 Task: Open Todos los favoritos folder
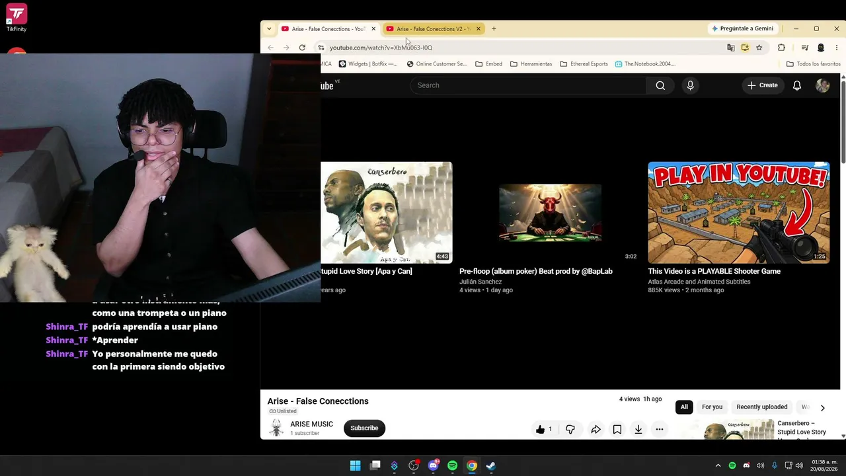point(813,64)
